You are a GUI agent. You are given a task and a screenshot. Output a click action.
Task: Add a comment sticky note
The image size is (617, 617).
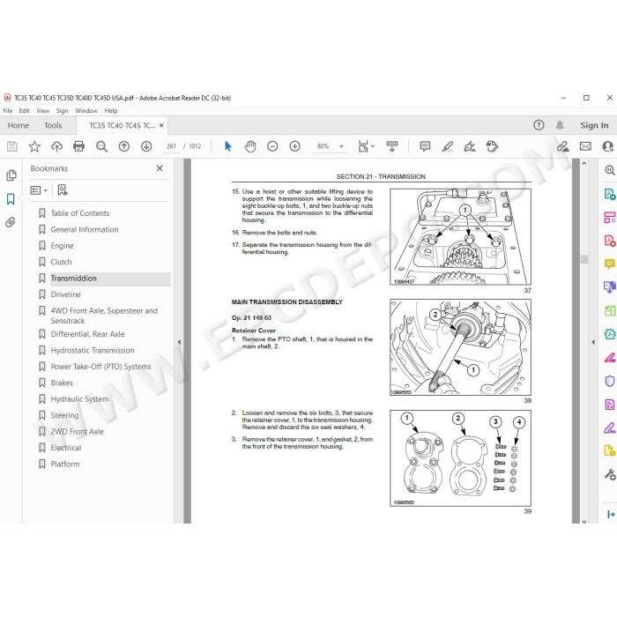[425, 146]
